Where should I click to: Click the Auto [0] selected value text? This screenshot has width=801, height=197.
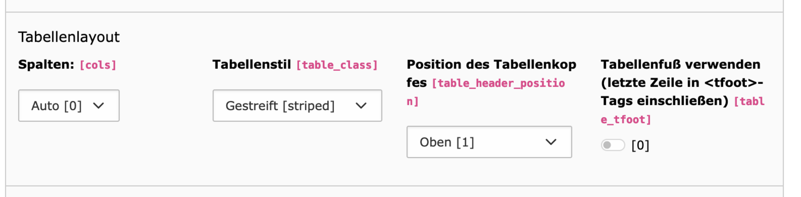(57, 106)
